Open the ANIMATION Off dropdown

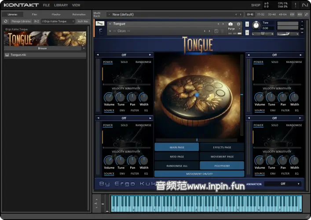pos(283,184)
